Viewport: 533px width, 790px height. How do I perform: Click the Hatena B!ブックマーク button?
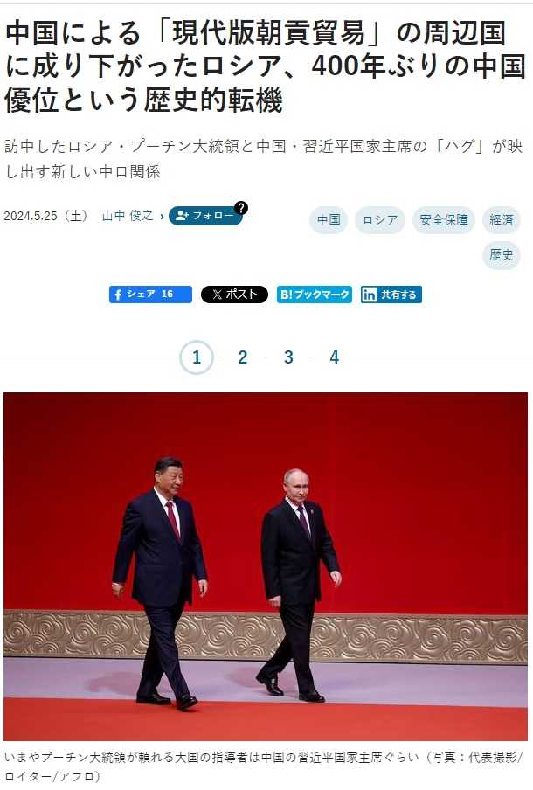tap(315, 295)
